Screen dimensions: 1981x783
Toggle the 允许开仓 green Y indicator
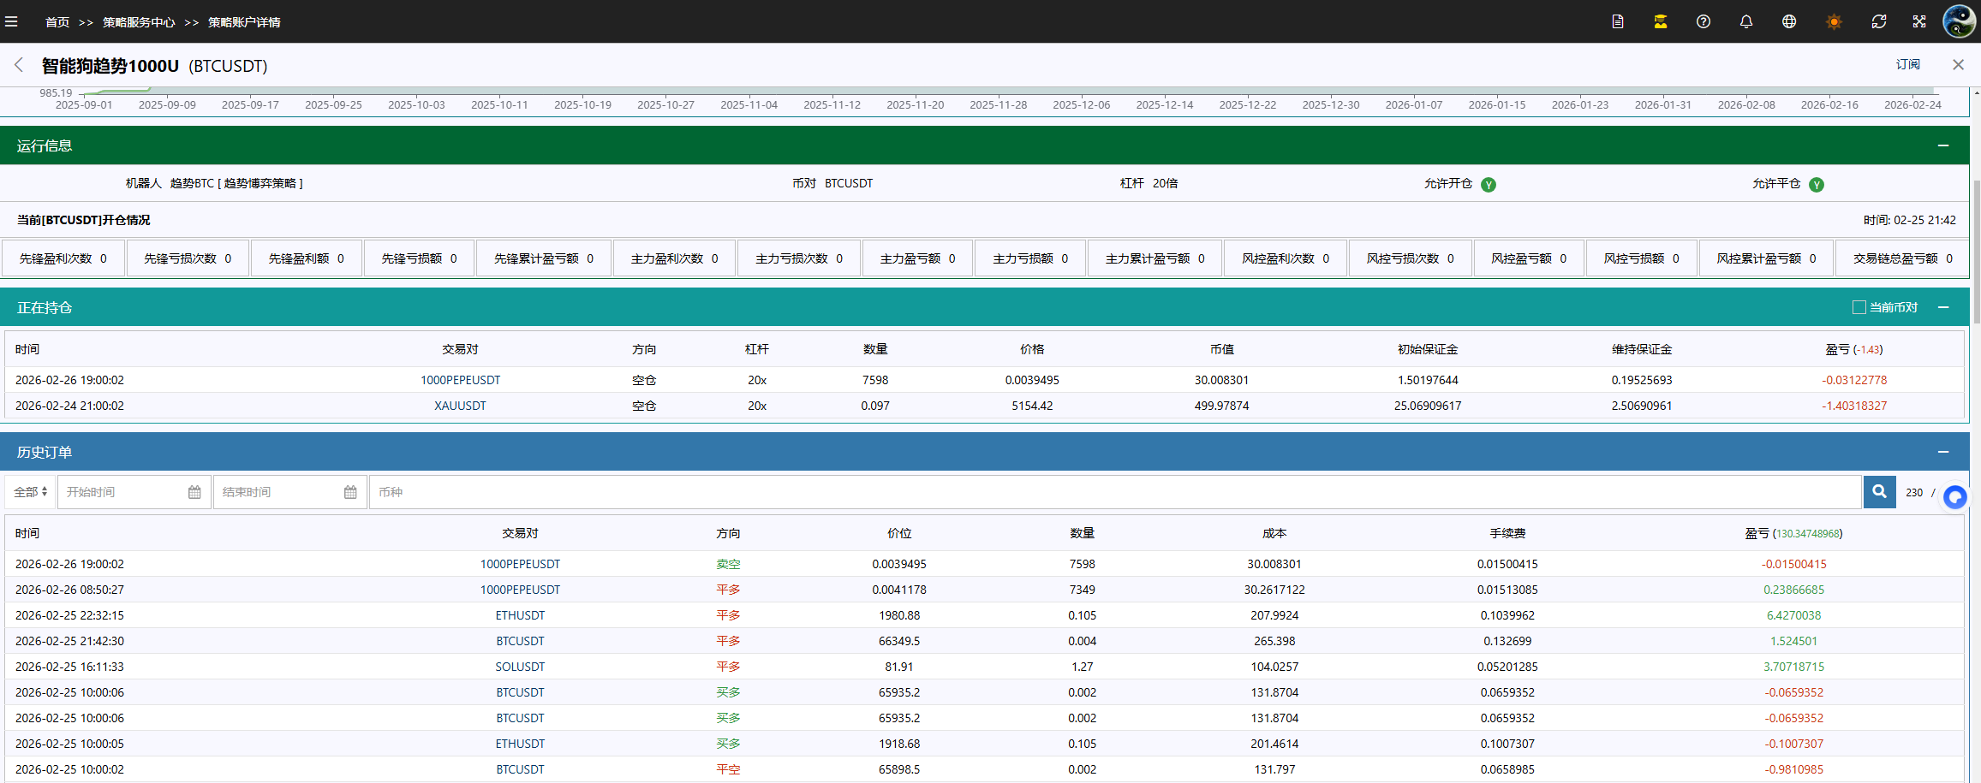(1489, 185)
